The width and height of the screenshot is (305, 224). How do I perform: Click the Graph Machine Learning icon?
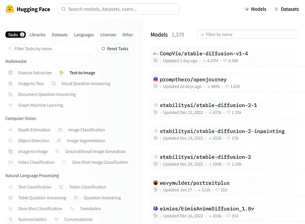10,105
